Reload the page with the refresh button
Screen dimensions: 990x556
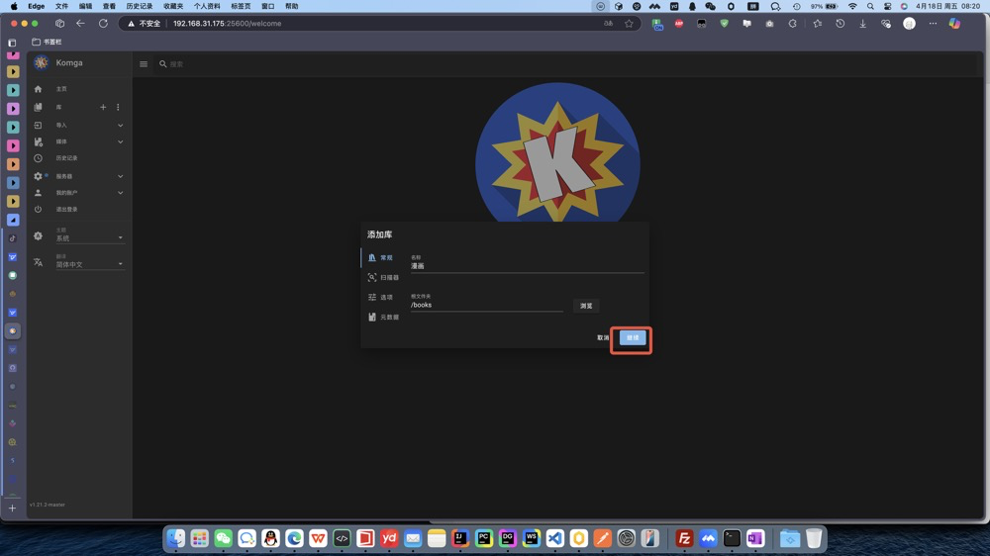[103, 24]
